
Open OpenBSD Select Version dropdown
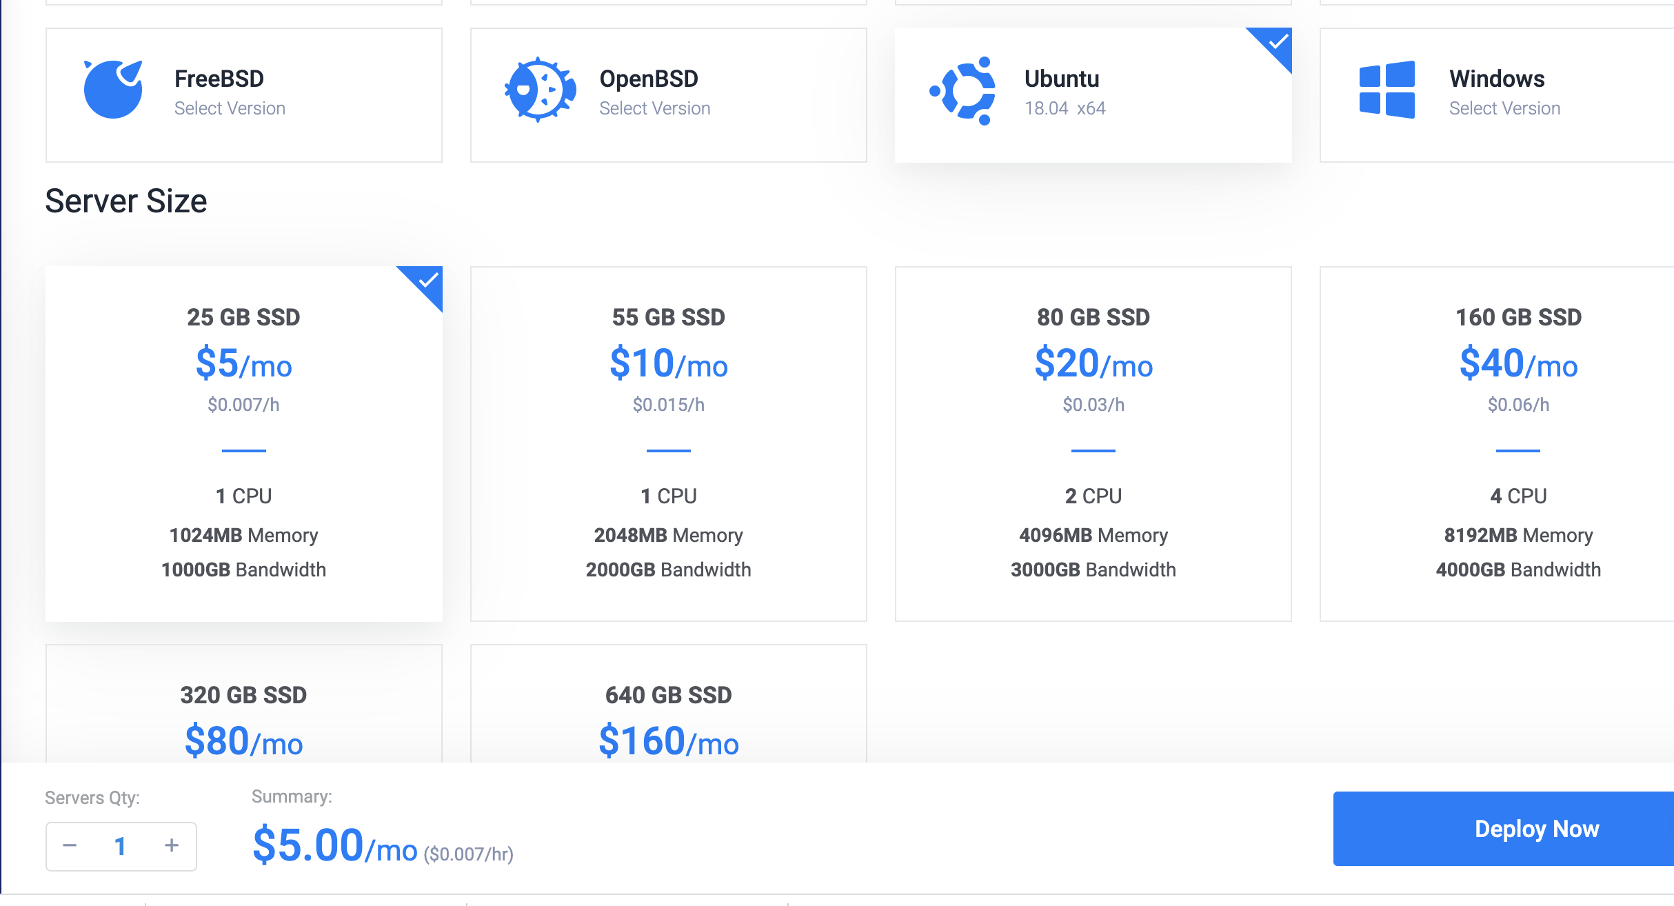tap(654, 108)
